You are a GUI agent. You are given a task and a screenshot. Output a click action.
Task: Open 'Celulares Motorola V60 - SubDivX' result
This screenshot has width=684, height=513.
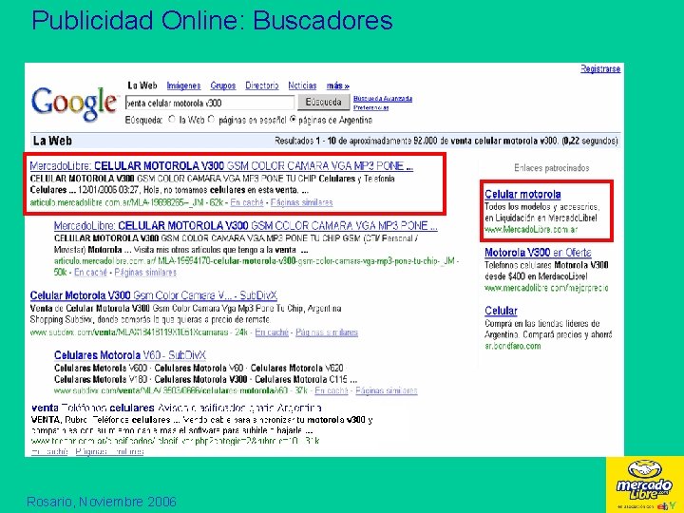tap(130, 355)
